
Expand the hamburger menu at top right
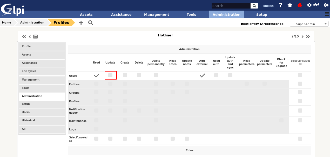tap(327, 14)
